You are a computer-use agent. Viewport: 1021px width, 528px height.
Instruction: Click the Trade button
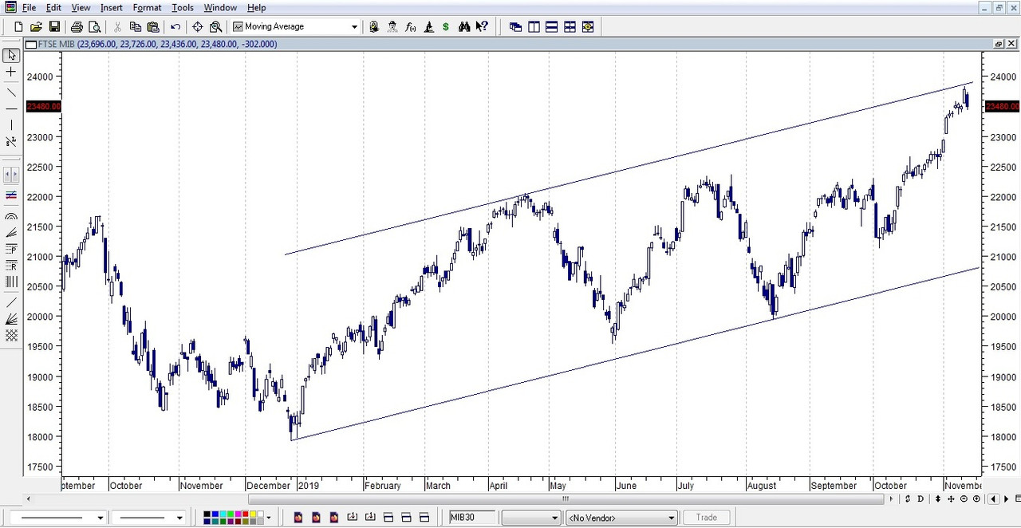pos(707,518)
